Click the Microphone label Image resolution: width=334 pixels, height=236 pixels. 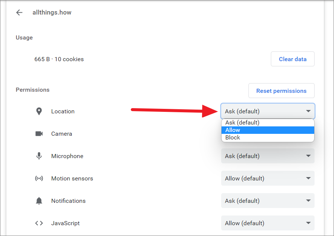pos(67,156)
